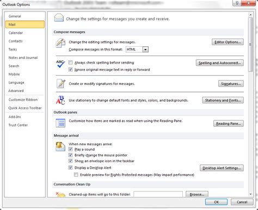Toggle Briefly change the mouse pointer
258x210 pixels.
coord(70,155)
